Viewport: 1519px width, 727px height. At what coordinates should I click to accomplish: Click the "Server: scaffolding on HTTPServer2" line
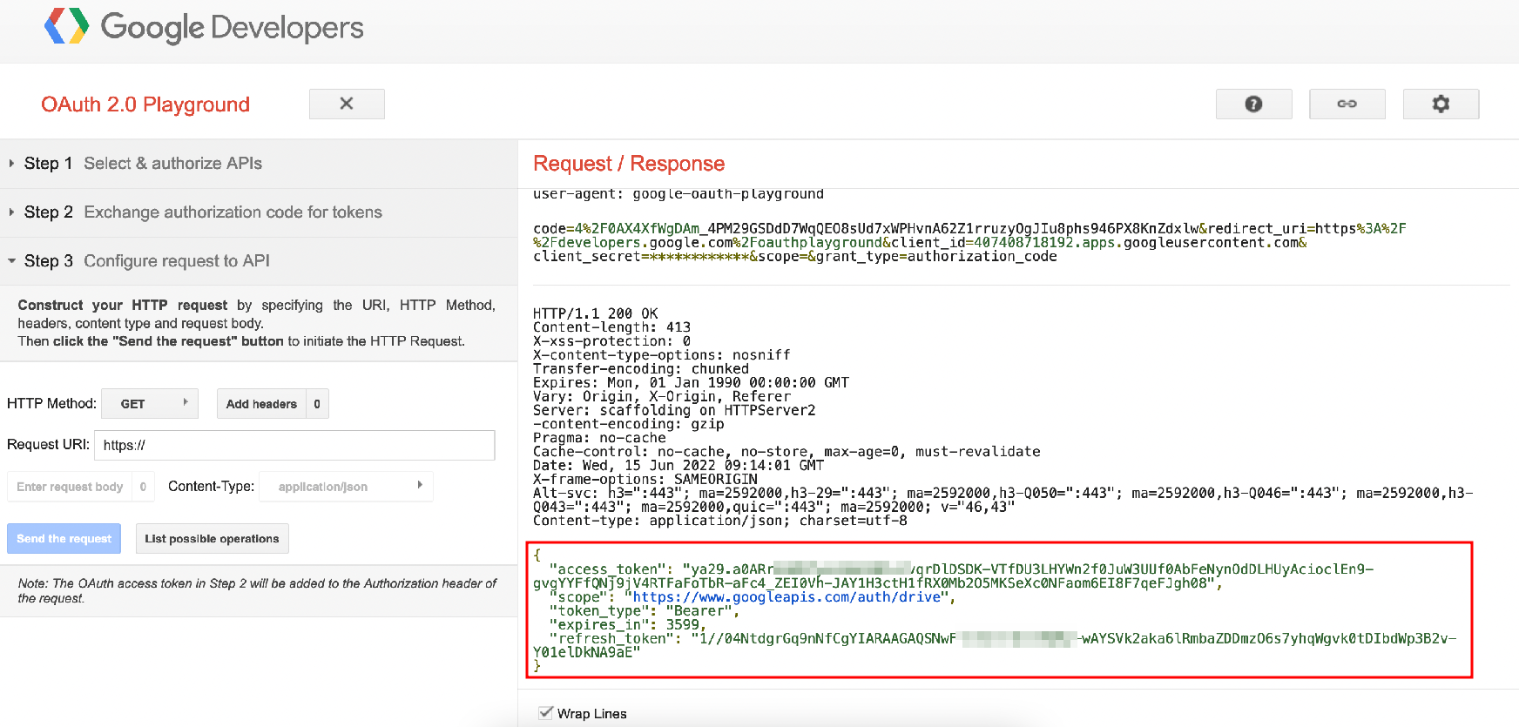674,410
